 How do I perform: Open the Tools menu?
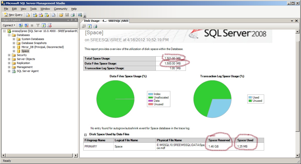click(33, 9)
